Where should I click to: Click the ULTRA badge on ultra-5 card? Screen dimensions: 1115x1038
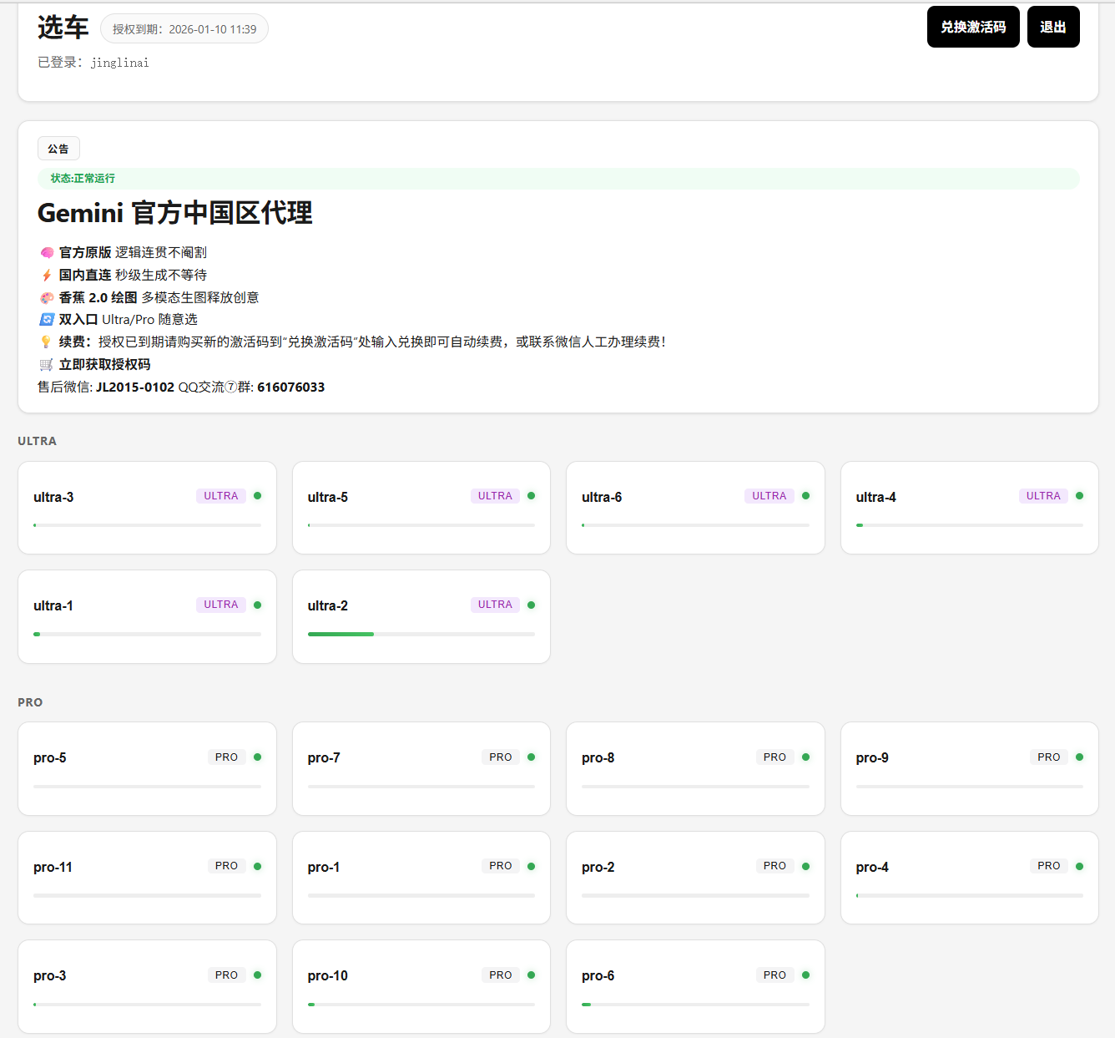[494, 495]
